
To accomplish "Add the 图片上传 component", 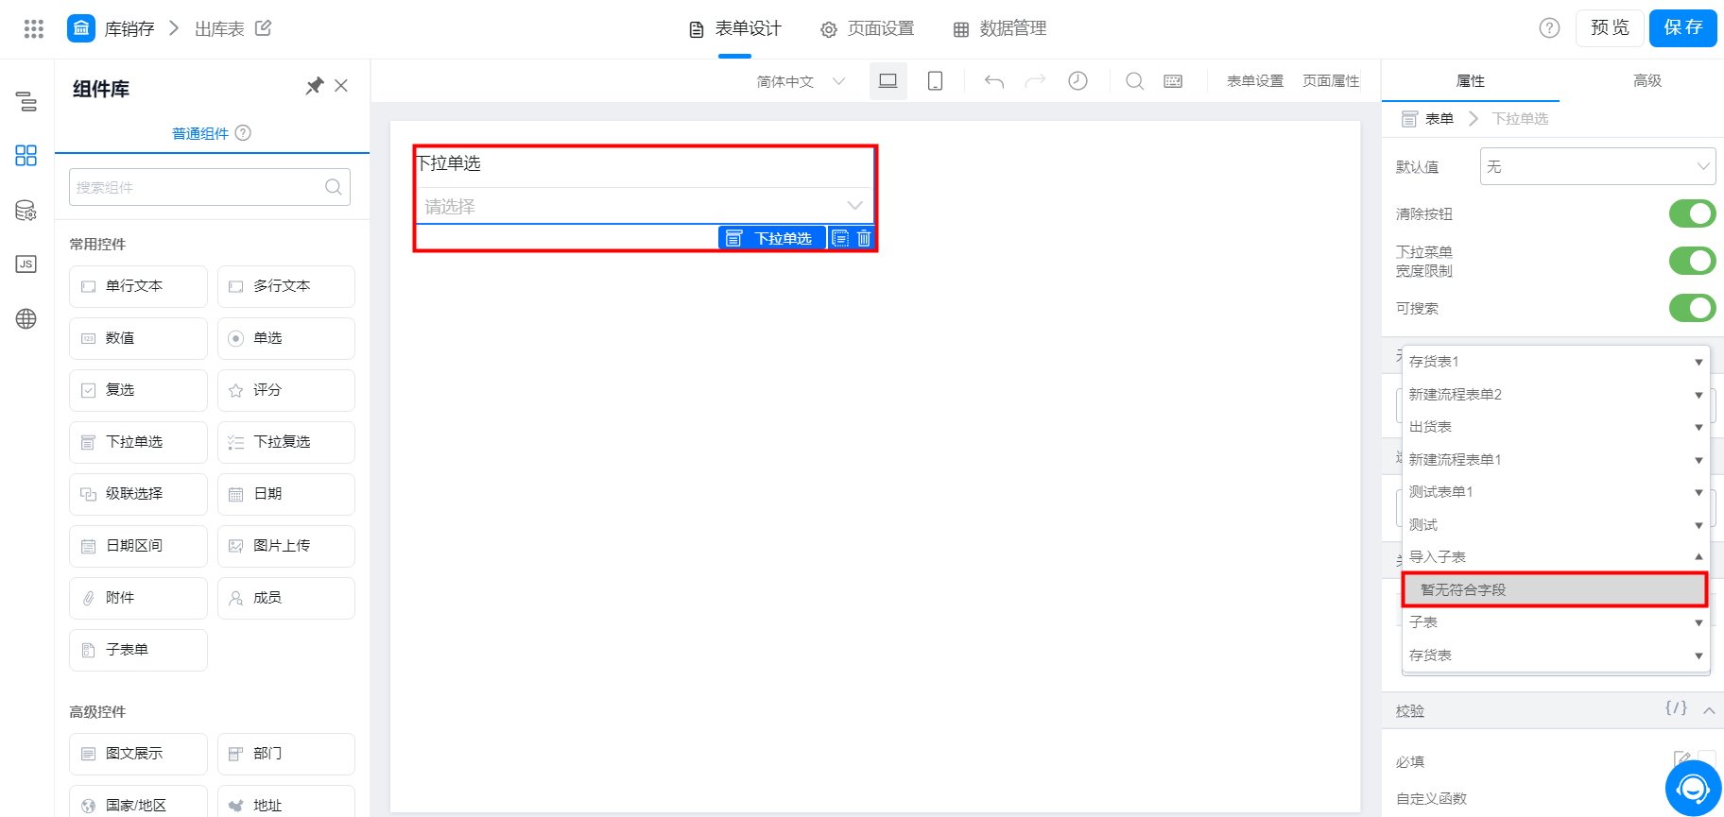I will 286,546.
